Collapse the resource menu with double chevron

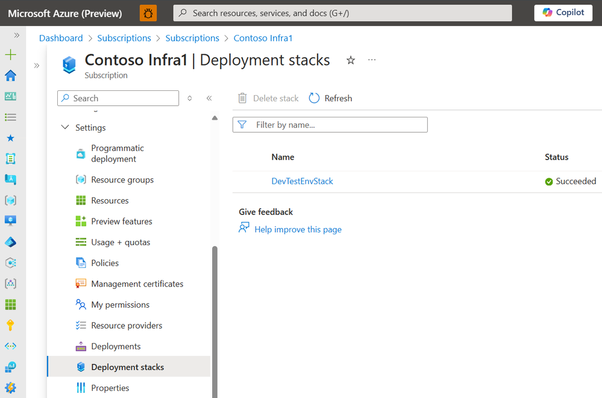click(209, 98)
